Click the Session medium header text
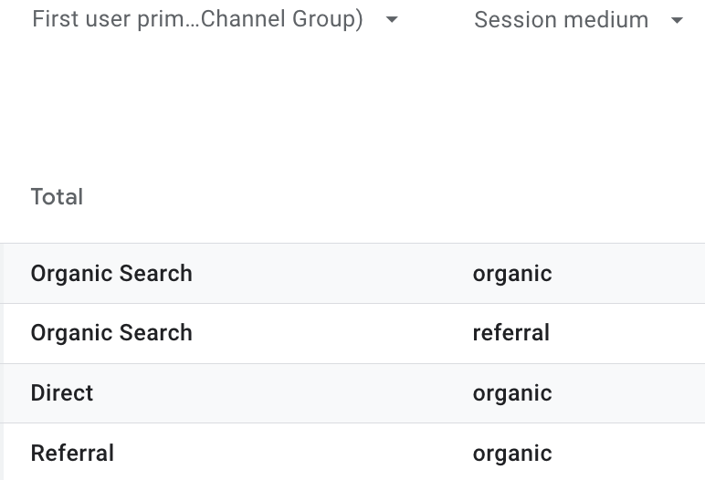The height and width of the screenshot is (480, 705). click(x=561, y=21)
